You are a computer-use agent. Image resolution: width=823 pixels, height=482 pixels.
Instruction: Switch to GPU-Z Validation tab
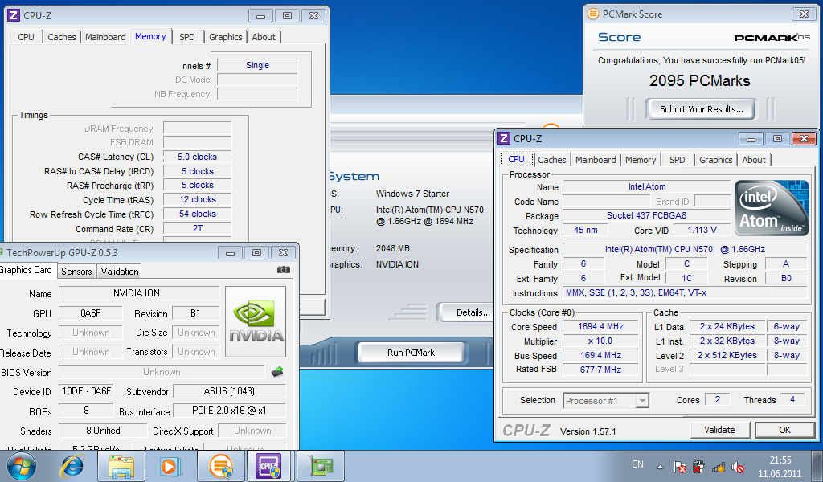pos(120,272)
